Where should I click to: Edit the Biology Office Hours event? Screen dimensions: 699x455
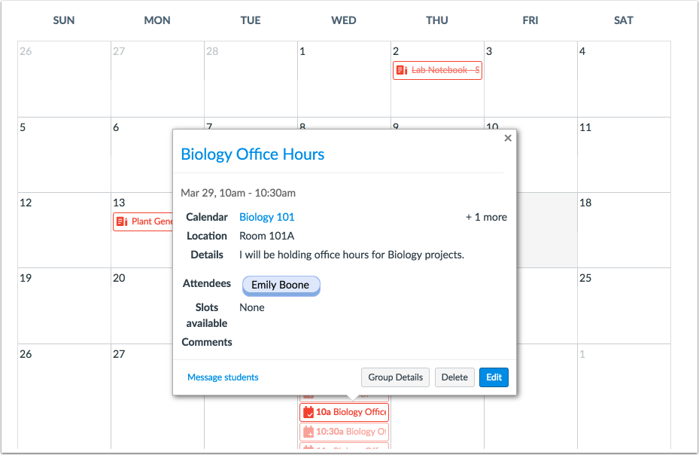(x=494, y=377)
